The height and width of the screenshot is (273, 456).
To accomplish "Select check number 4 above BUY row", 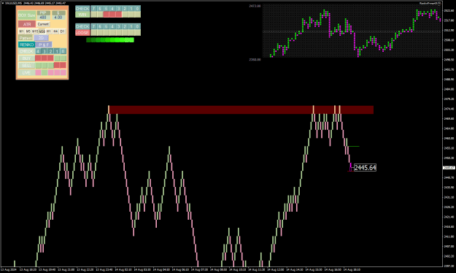I will pos(38,51).
